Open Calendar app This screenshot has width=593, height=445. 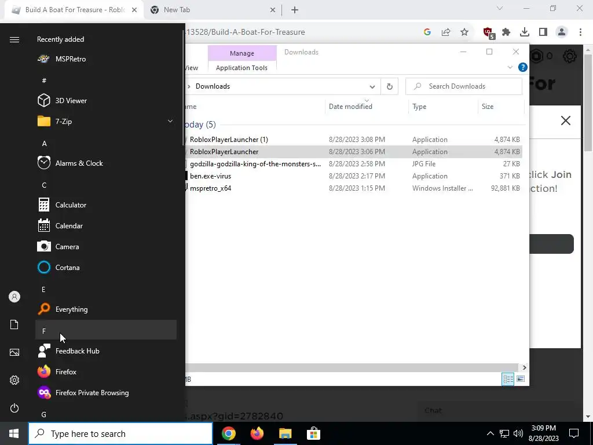106,225
